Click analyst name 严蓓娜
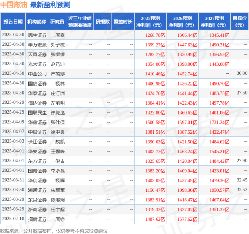Viewport: 249px width, 234px height. tap(58, 74)
